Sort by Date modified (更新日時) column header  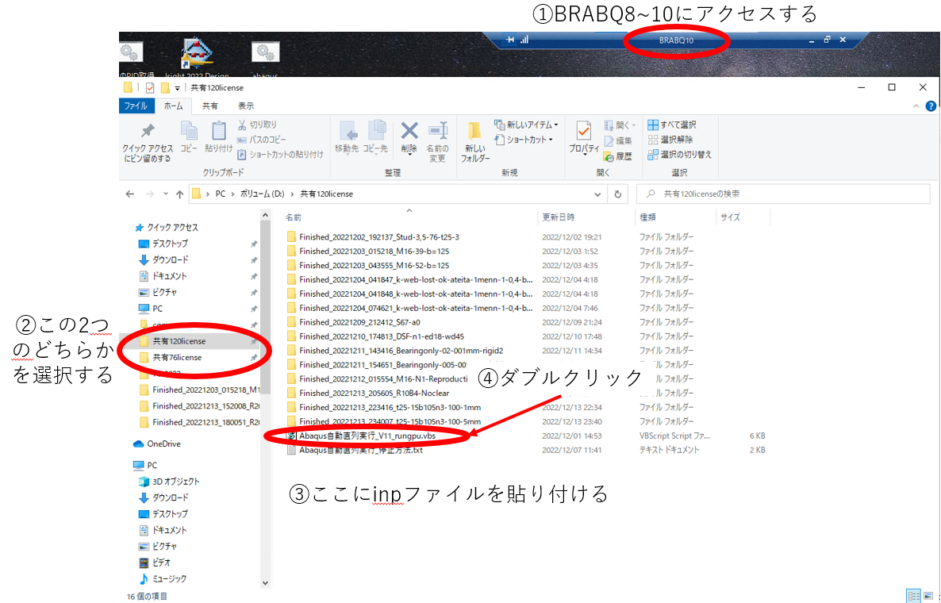[559, 217]
